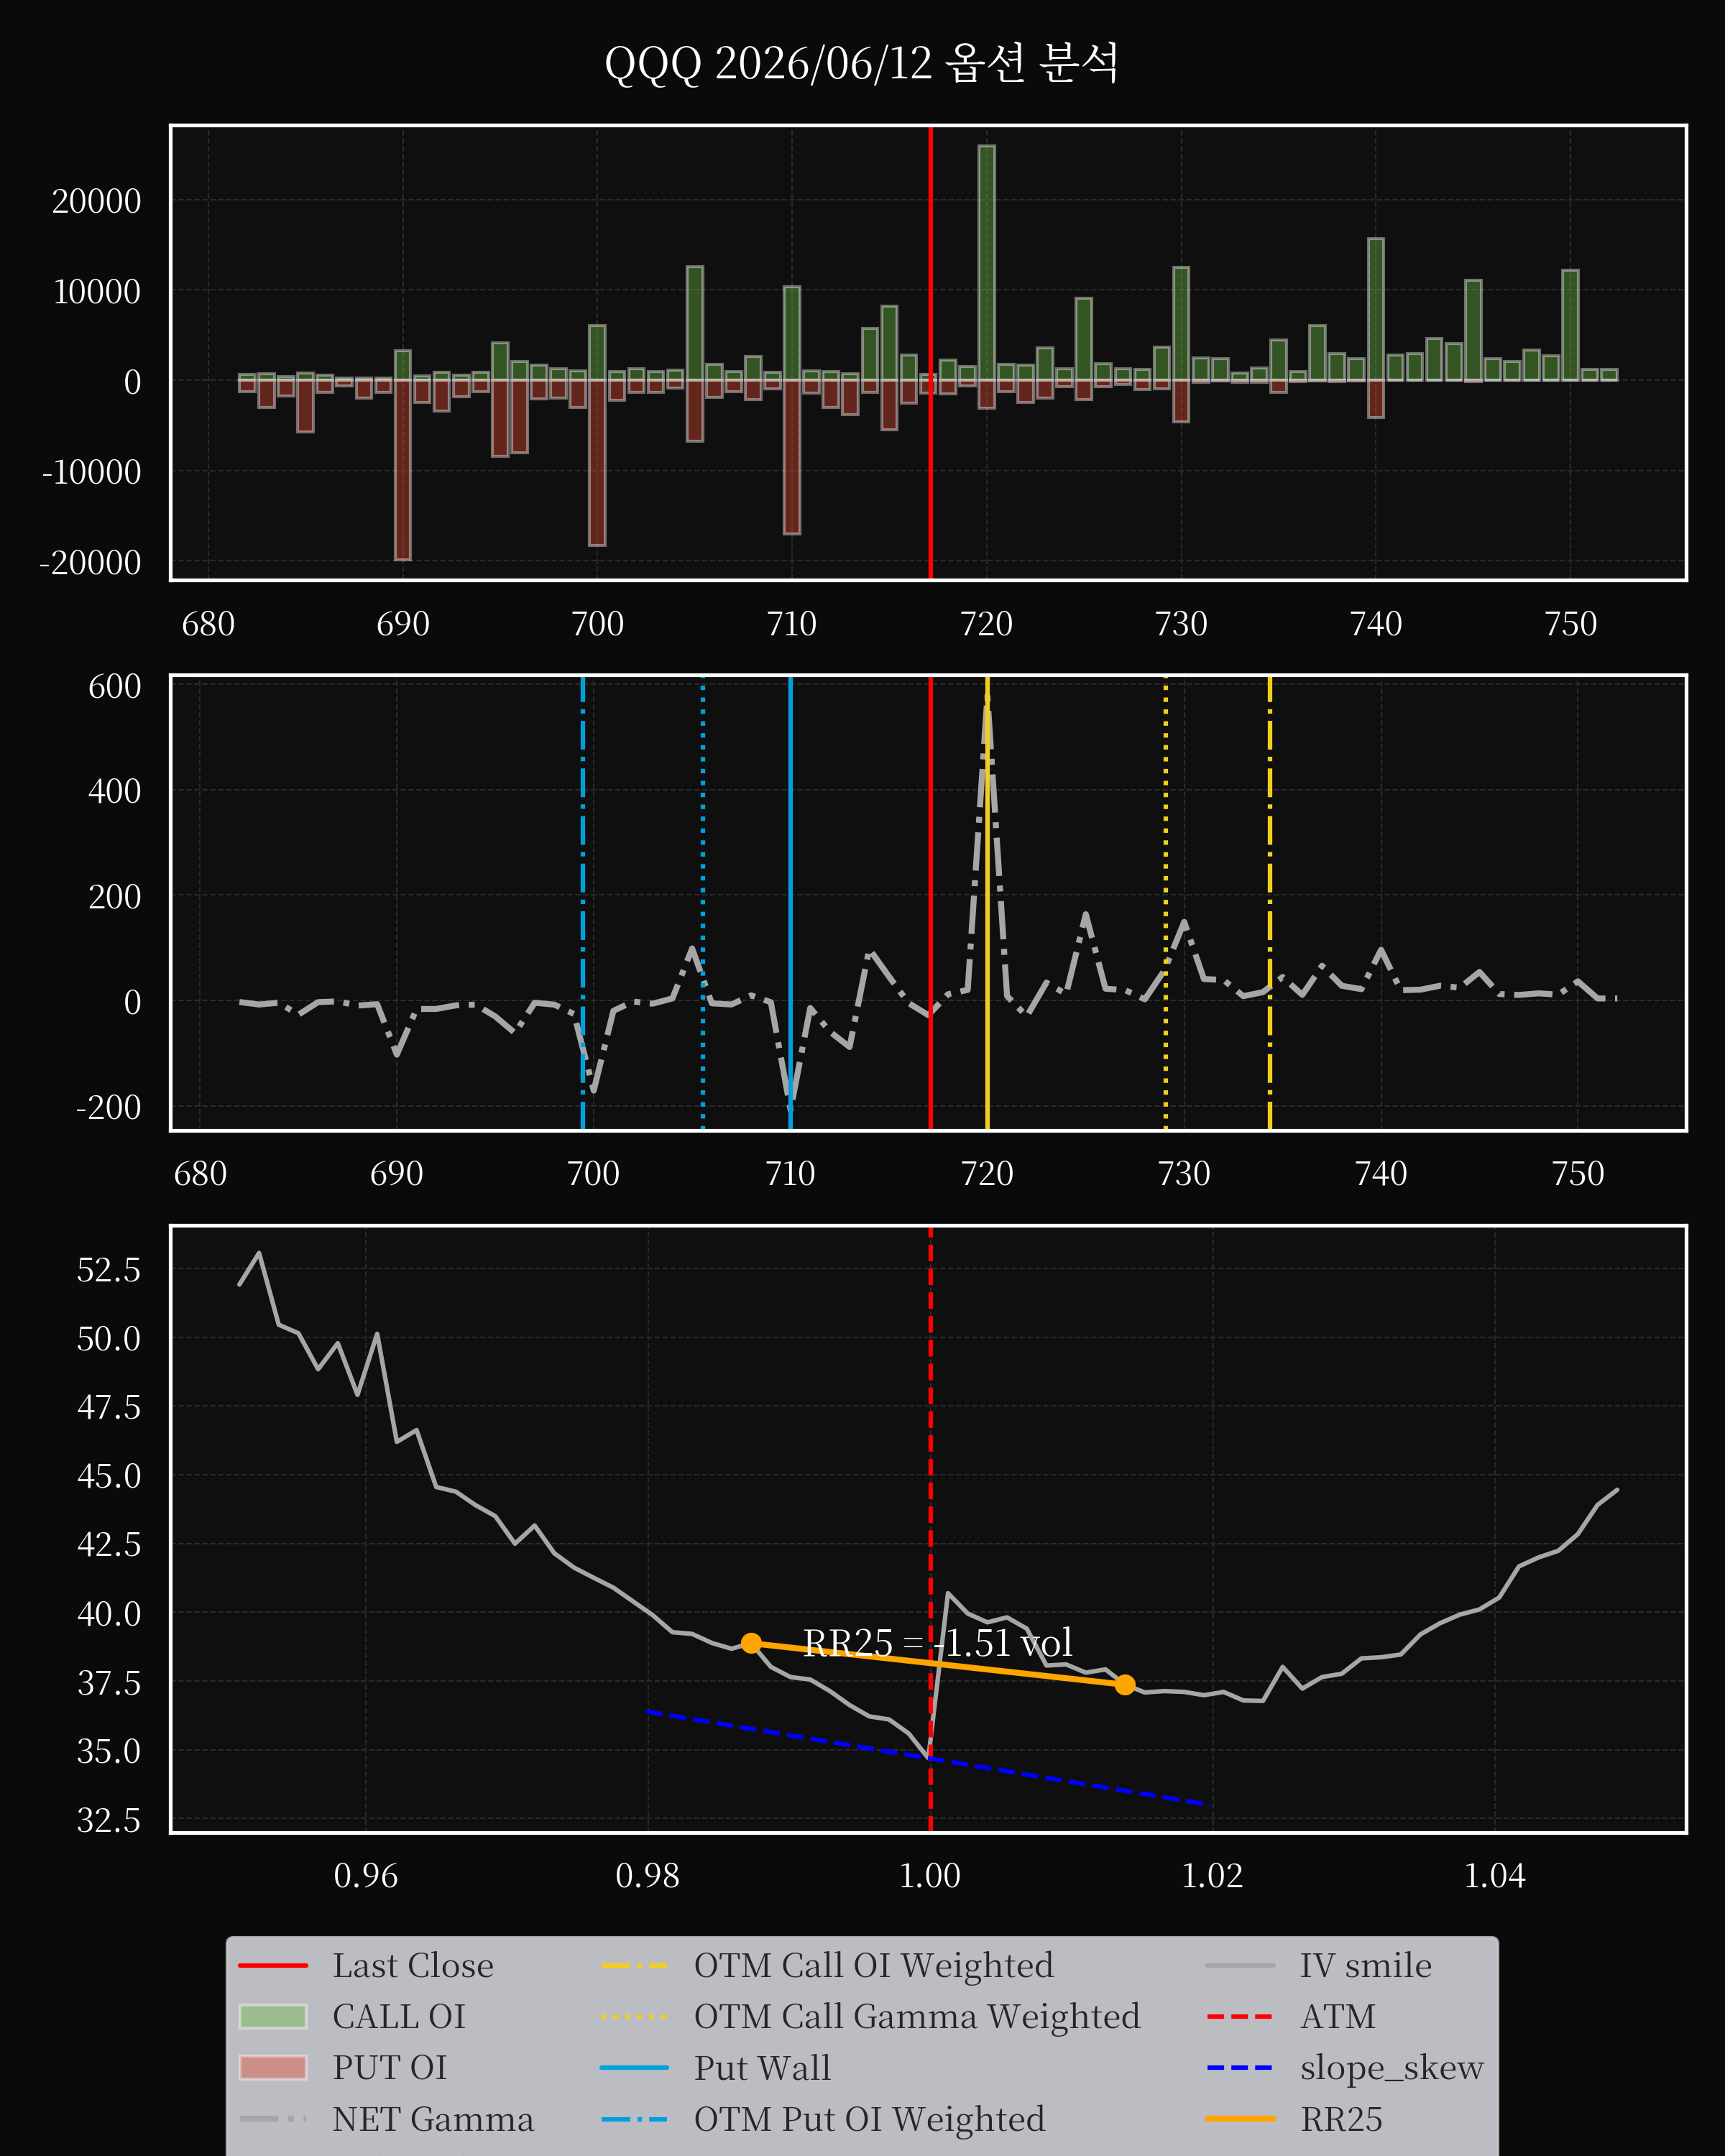Click the 32.5 y-axis label, IV chart

click(x=109, y=1820)
